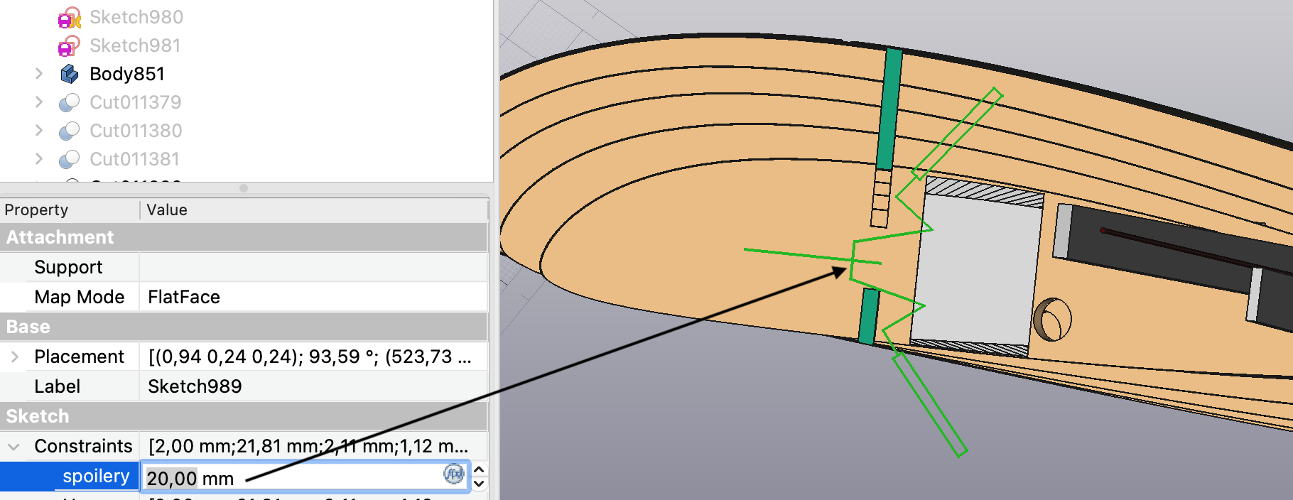This screenshot has height=500, width=1293.
Task: Decrease the spoilery value with down arrow
Action: [480, 484]
